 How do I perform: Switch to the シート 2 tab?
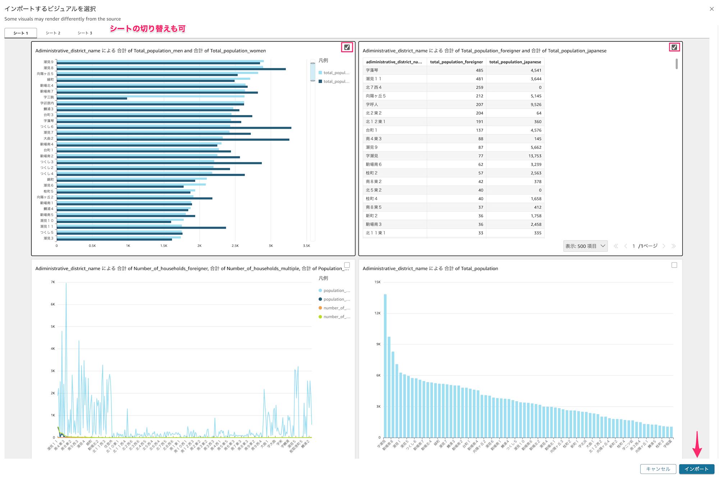click(x=53, y=33)
